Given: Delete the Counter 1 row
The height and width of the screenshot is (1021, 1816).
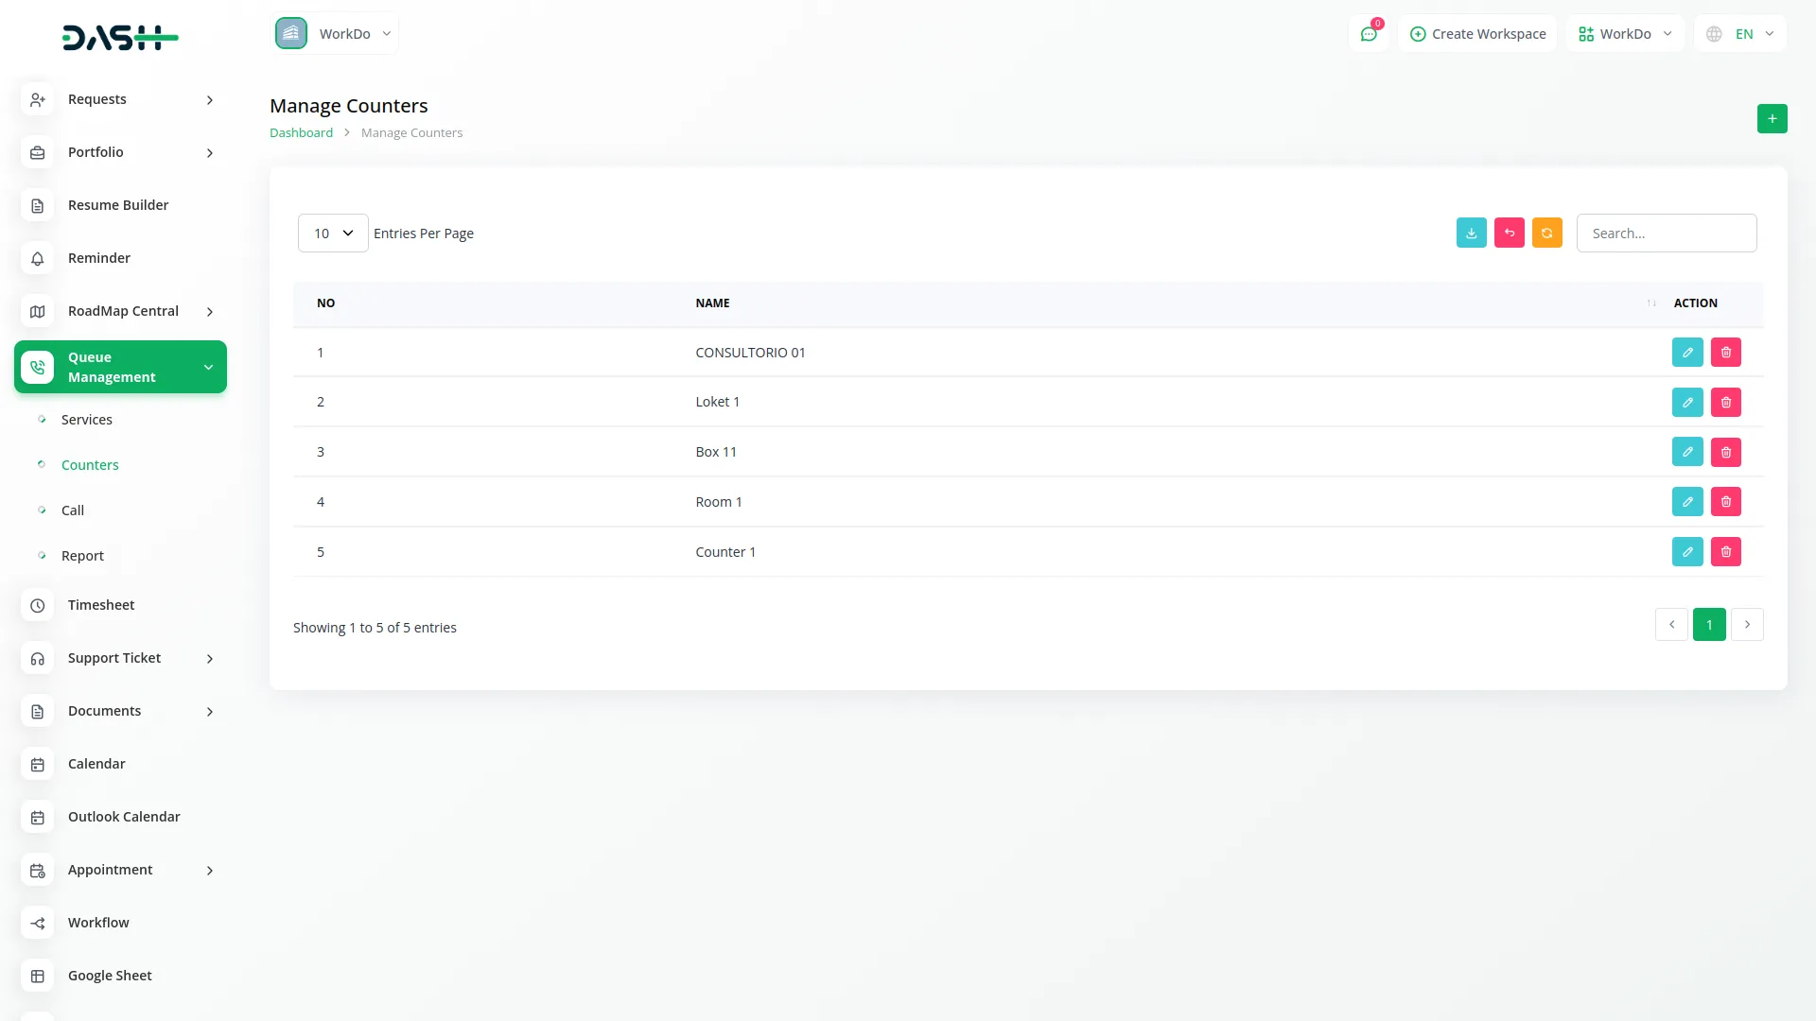Looking at the screenshot, I should click(1725, 552).
